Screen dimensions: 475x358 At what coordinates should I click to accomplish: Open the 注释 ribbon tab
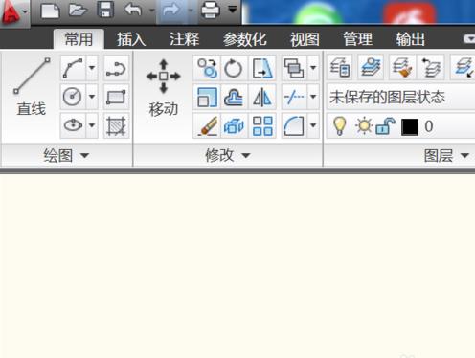click(184, 39)
